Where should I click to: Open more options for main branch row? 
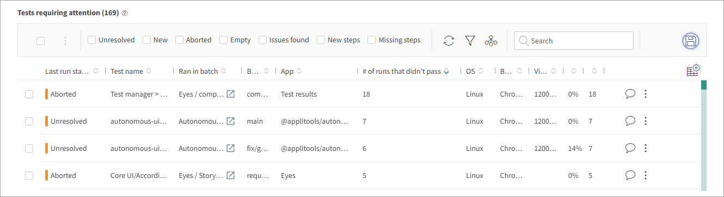pyautogui.click(x=646, y=121)
